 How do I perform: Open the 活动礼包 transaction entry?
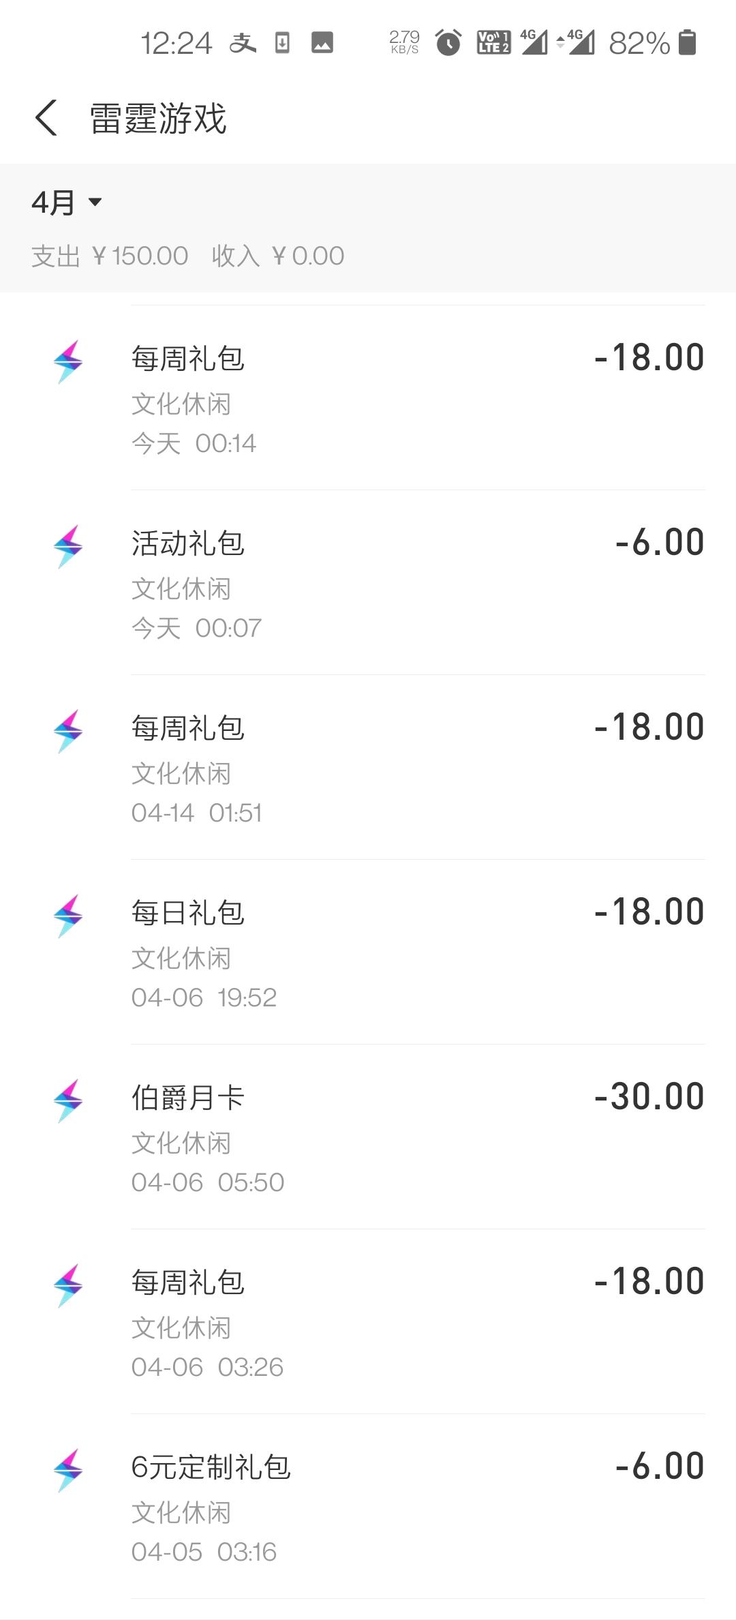(368, 583)
